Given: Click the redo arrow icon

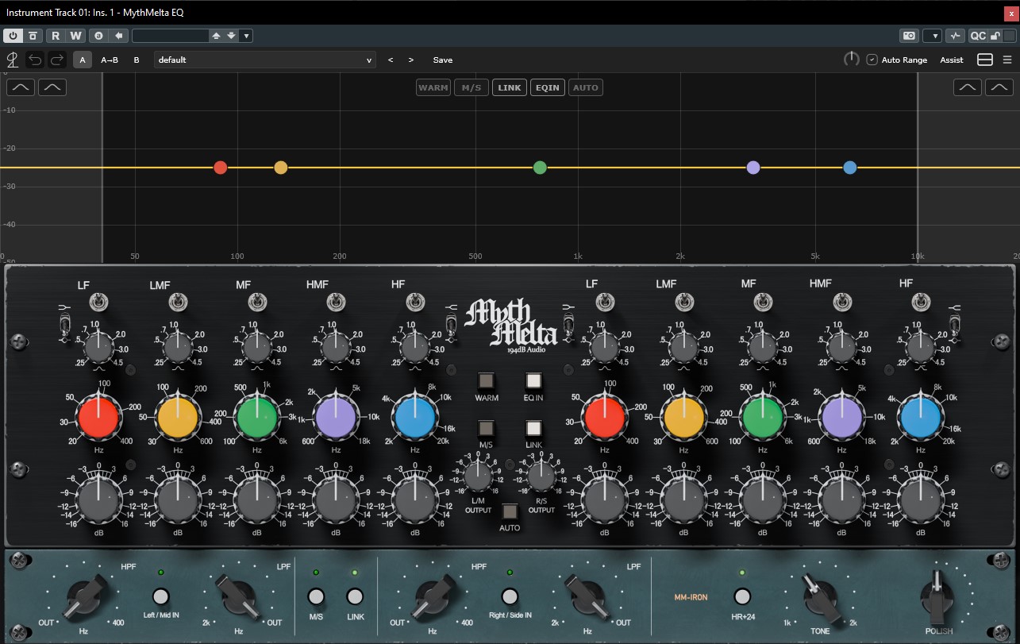Looking at the screenshot, I should click(56, 60).
